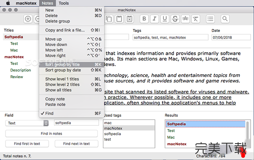
Task: Choose Copy and link a file…
Action: [72, 30]
